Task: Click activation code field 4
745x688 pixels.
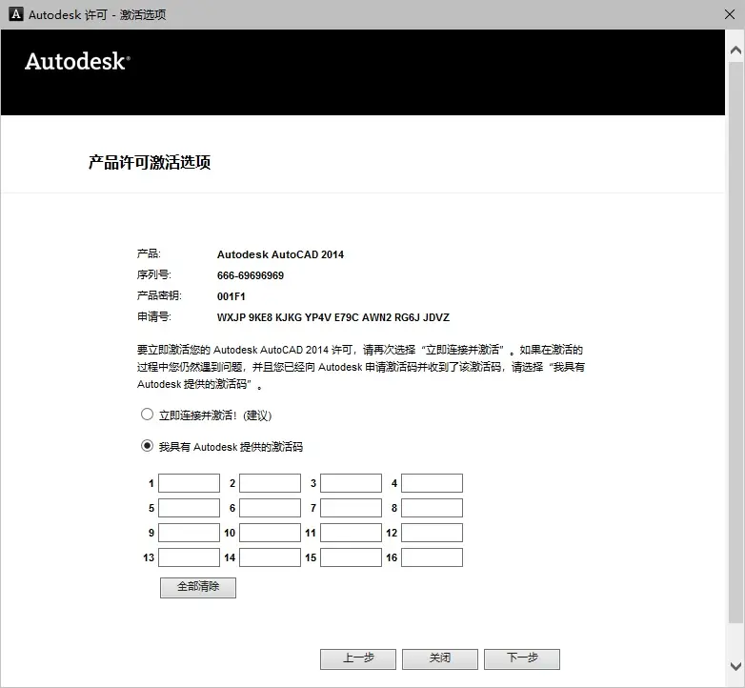Action: pos(432,483)
